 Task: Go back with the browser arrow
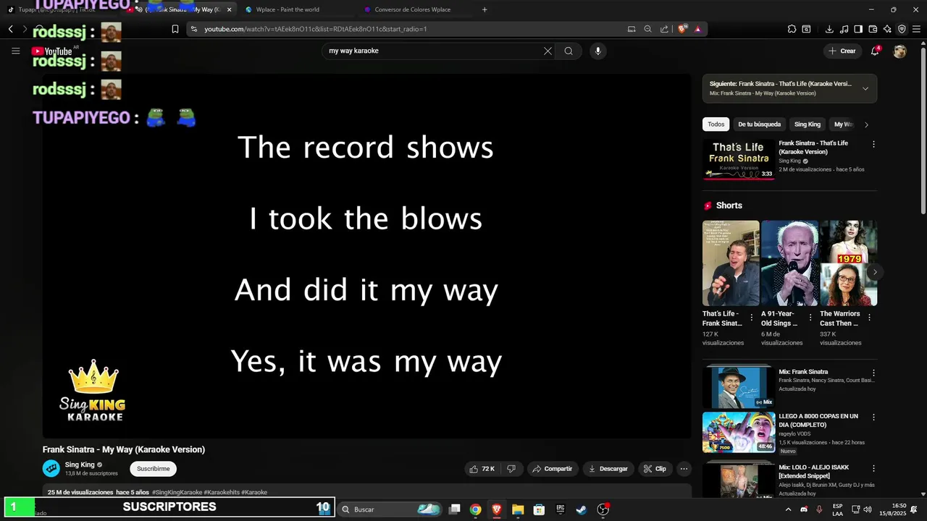point(10,29)
